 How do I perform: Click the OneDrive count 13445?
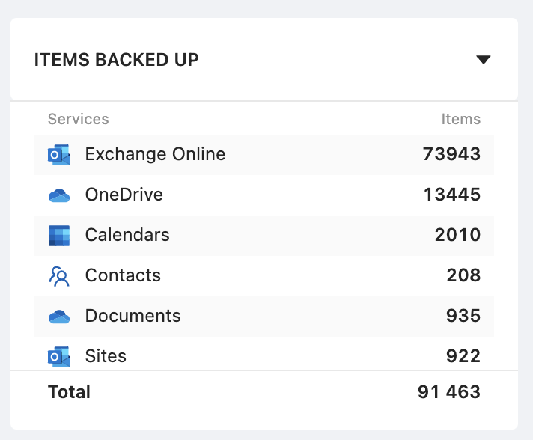[452, 195]
